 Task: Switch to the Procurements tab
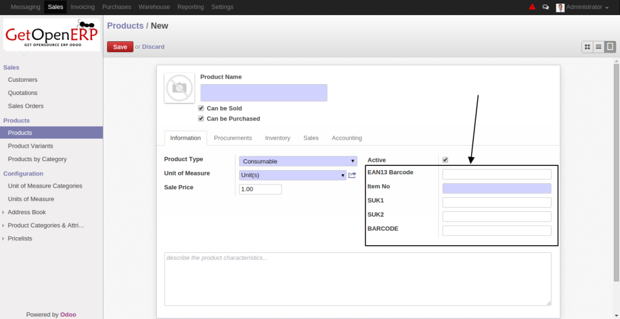pos(233,138)
